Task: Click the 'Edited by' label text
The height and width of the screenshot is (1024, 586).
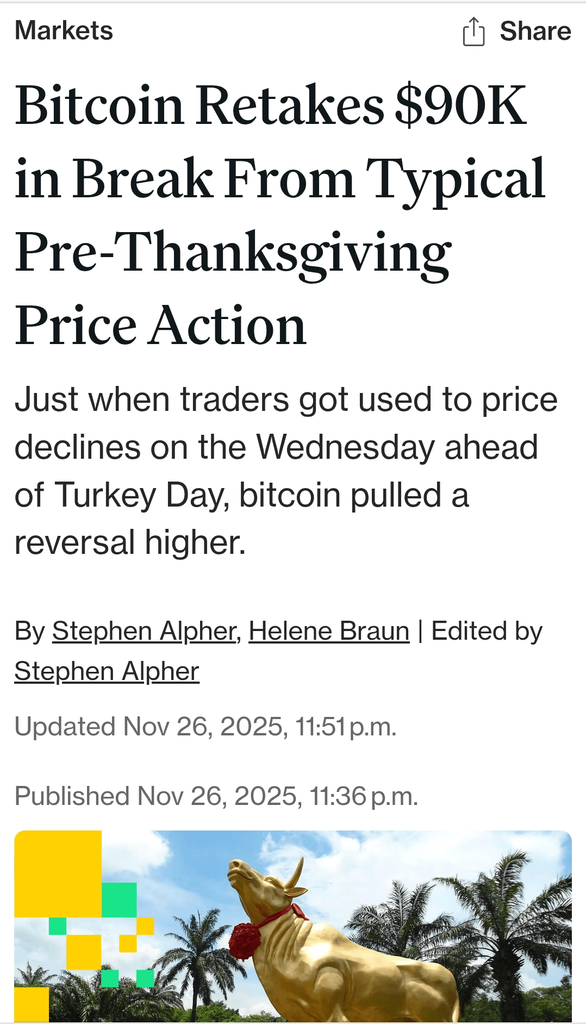Action: (x=487, y=631)
